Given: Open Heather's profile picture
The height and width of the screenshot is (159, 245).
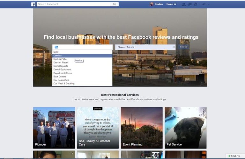Looking at the screenshot, I should (152, 4).
